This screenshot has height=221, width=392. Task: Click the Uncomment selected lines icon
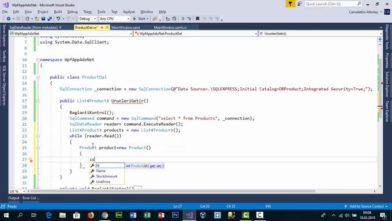[189, 19]
